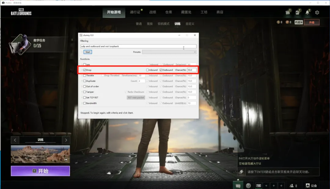Click the lightning bolt icon near chat box
Image resolution: width=330 pixels, height=189 pixels.
241,172
